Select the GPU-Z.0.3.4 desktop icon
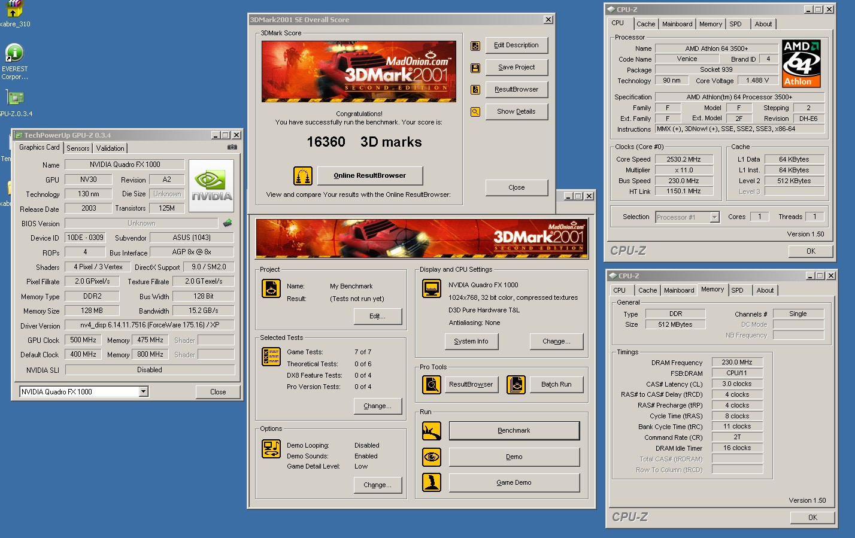855x538 pixels. tap(16, 103)
